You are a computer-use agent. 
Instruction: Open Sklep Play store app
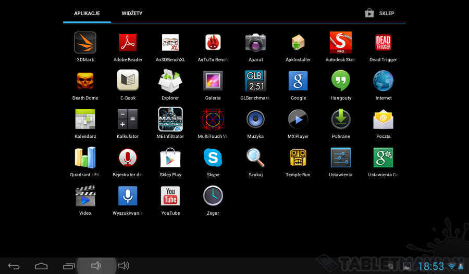click(x=170, y=158)
